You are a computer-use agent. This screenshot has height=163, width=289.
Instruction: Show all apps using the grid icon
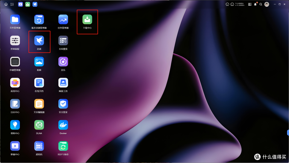(x=12, y=4)
